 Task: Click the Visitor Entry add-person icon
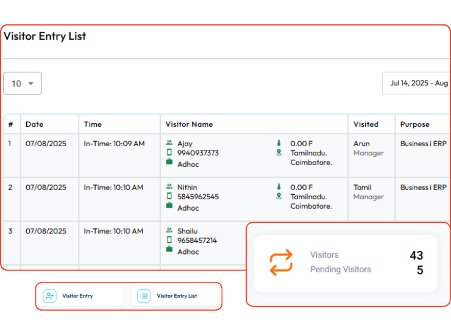point(50,296)
